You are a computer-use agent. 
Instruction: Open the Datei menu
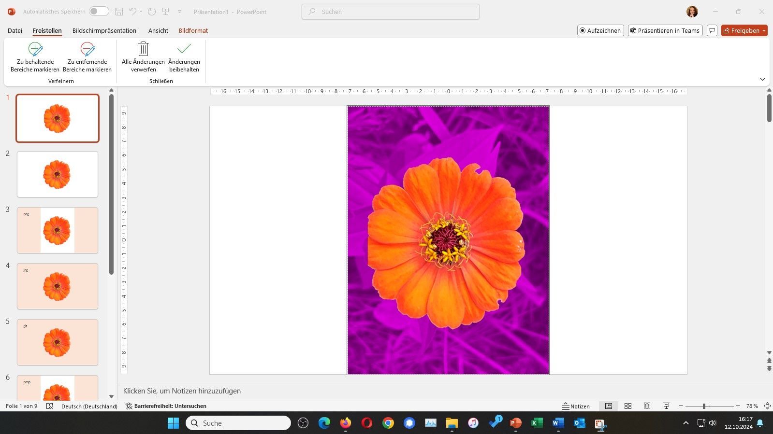[15, 30]
